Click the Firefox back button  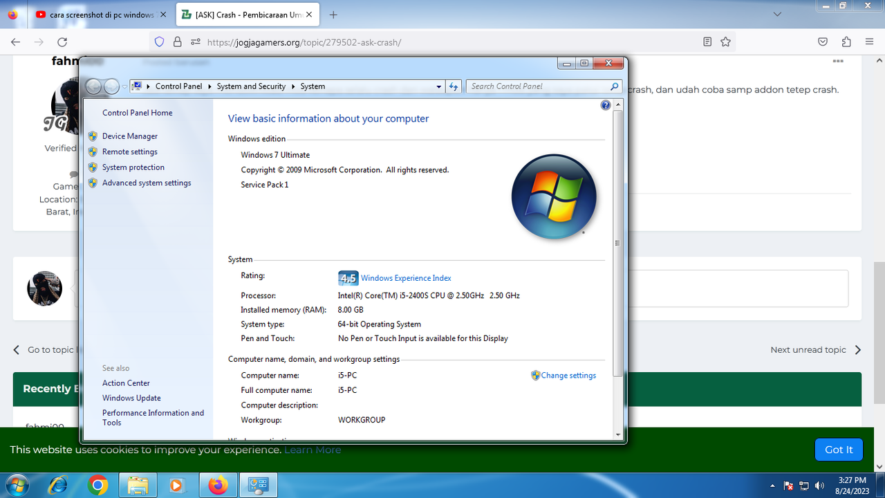point(16,42)
